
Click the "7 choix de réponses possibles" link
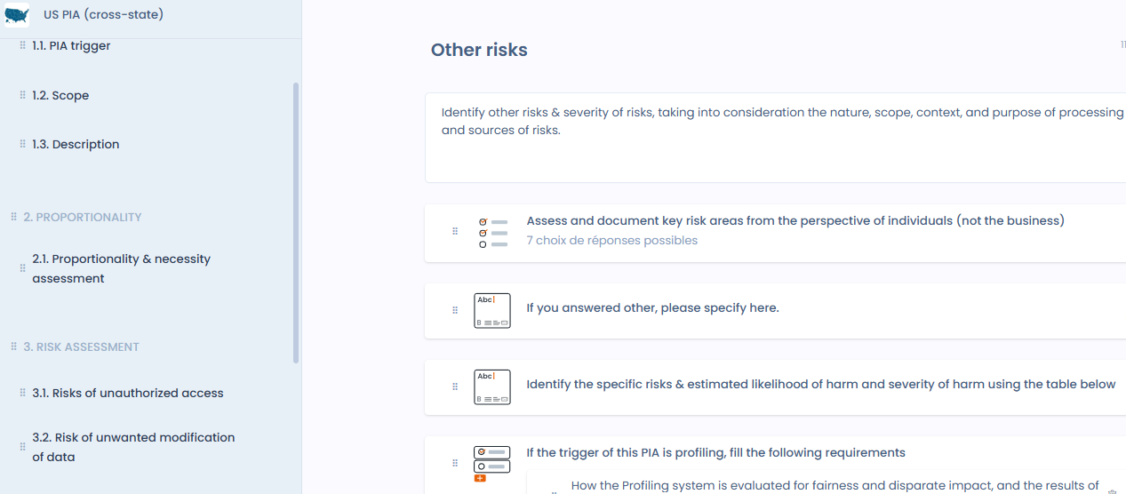(611, 241)
